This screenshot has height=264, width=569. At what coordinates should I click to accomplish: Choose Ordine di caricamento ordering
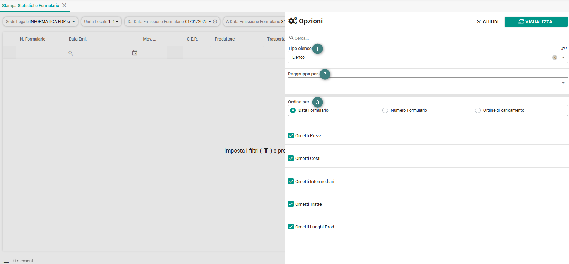click(x=478, y=110)
